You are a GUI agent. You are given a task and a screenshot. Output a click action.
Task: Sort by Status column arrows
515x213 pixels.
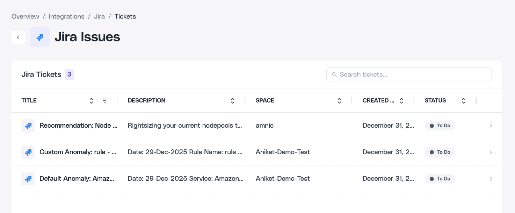click(464, 101)
